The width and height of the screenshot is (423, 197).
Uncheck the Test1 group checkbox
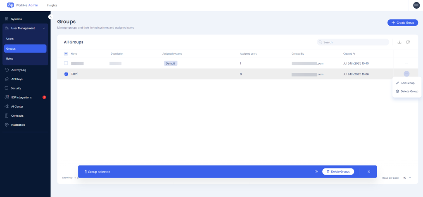pyautogui.click(x=66, y=74)
